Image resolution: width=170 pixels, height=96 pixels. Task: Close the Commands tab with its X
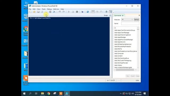(123, 15)
